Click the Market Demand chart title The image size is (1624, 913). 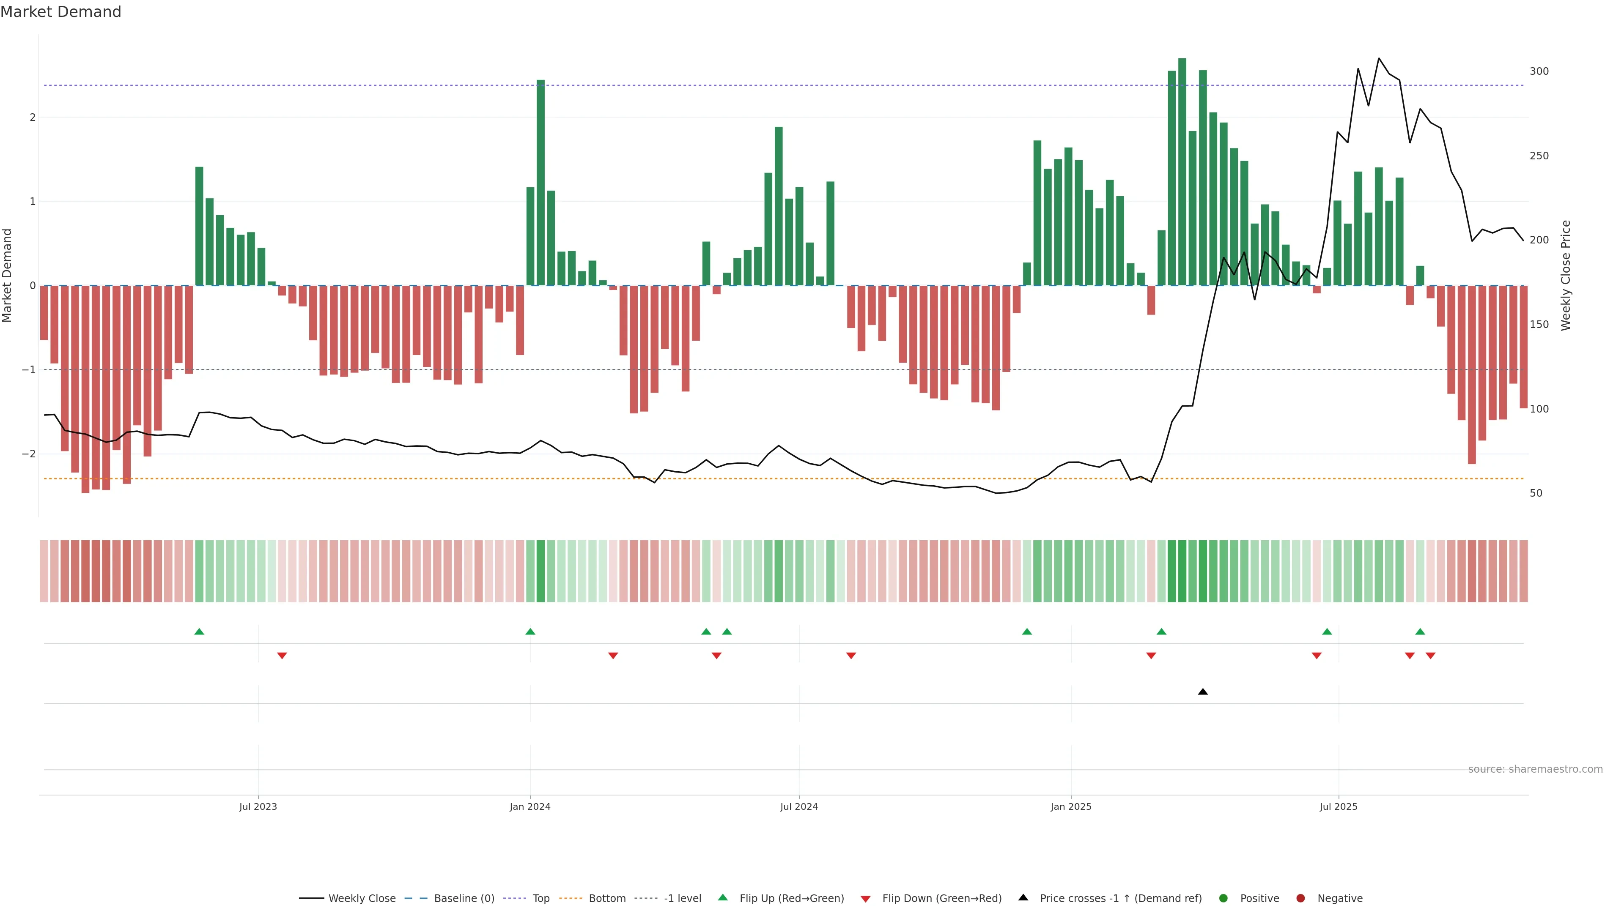point(60,12)
